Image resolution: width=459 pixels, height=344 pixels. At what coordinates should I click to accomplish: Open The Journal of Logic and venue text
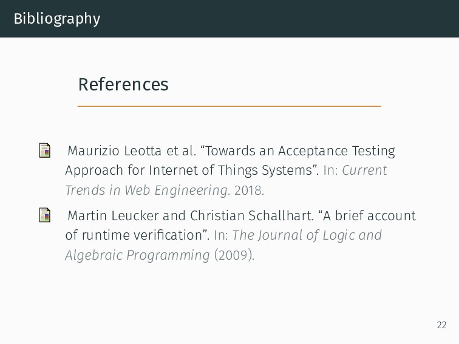[307, 235]
